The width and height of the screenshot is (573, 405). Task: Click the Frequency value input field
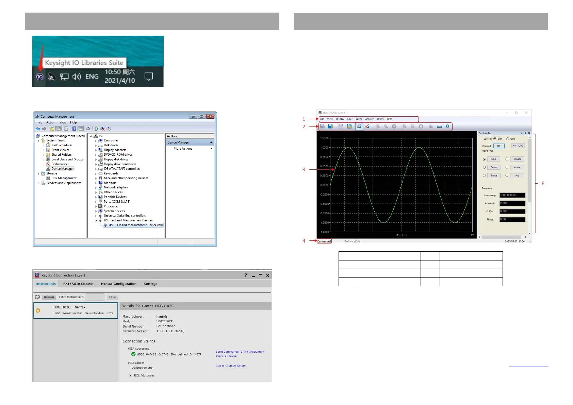tap(512, 195)
